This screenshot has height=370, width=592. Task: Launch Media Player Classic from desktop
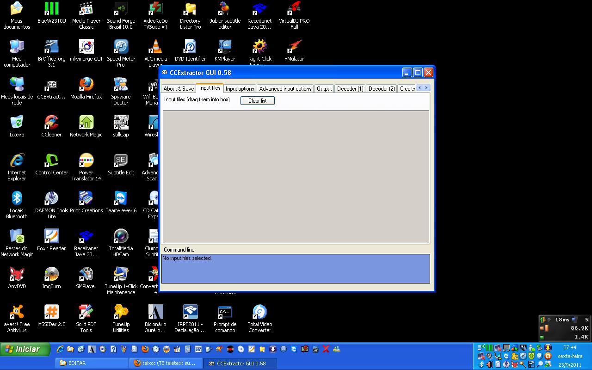86,15
